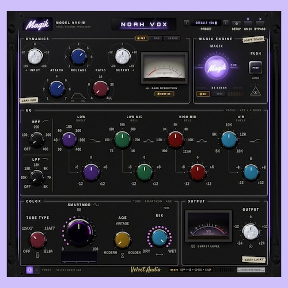Image resolution: width=288 pixels, height=288 pixels.
Task: Click the red Tube Type selector knob
Action: [38, 240]
